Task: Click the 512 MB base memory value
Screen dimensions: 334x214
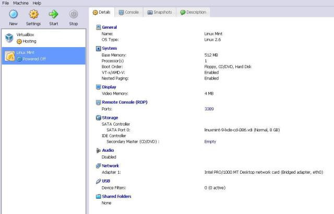Action: coord(211,55)
